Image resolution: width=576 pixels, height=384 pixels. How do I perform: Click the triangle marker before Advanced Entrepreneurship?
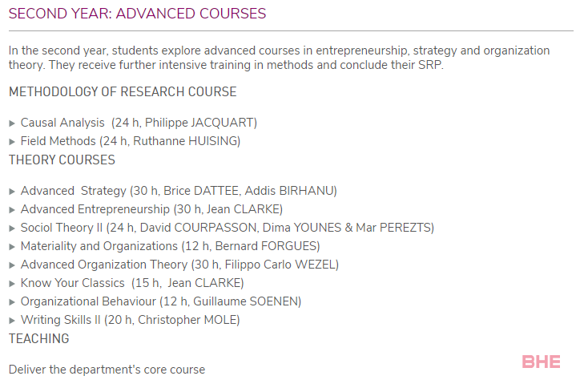pyautogui.click(x=12, y=210)
